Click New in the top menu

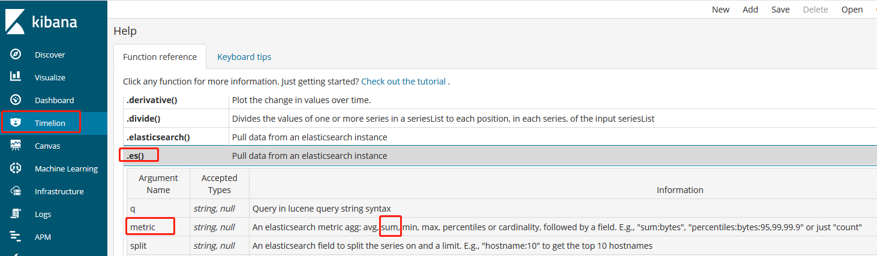click(720, 10)
